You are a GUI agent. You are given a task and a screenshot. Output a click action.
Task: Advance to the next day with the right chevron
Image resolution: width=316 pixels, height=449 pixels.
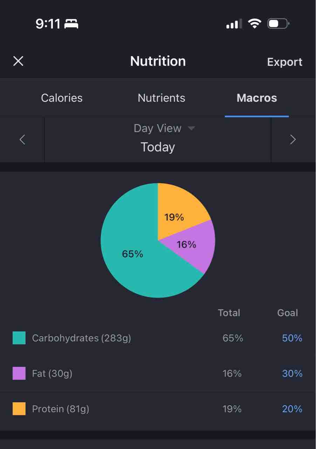click(x=293, y=140)
